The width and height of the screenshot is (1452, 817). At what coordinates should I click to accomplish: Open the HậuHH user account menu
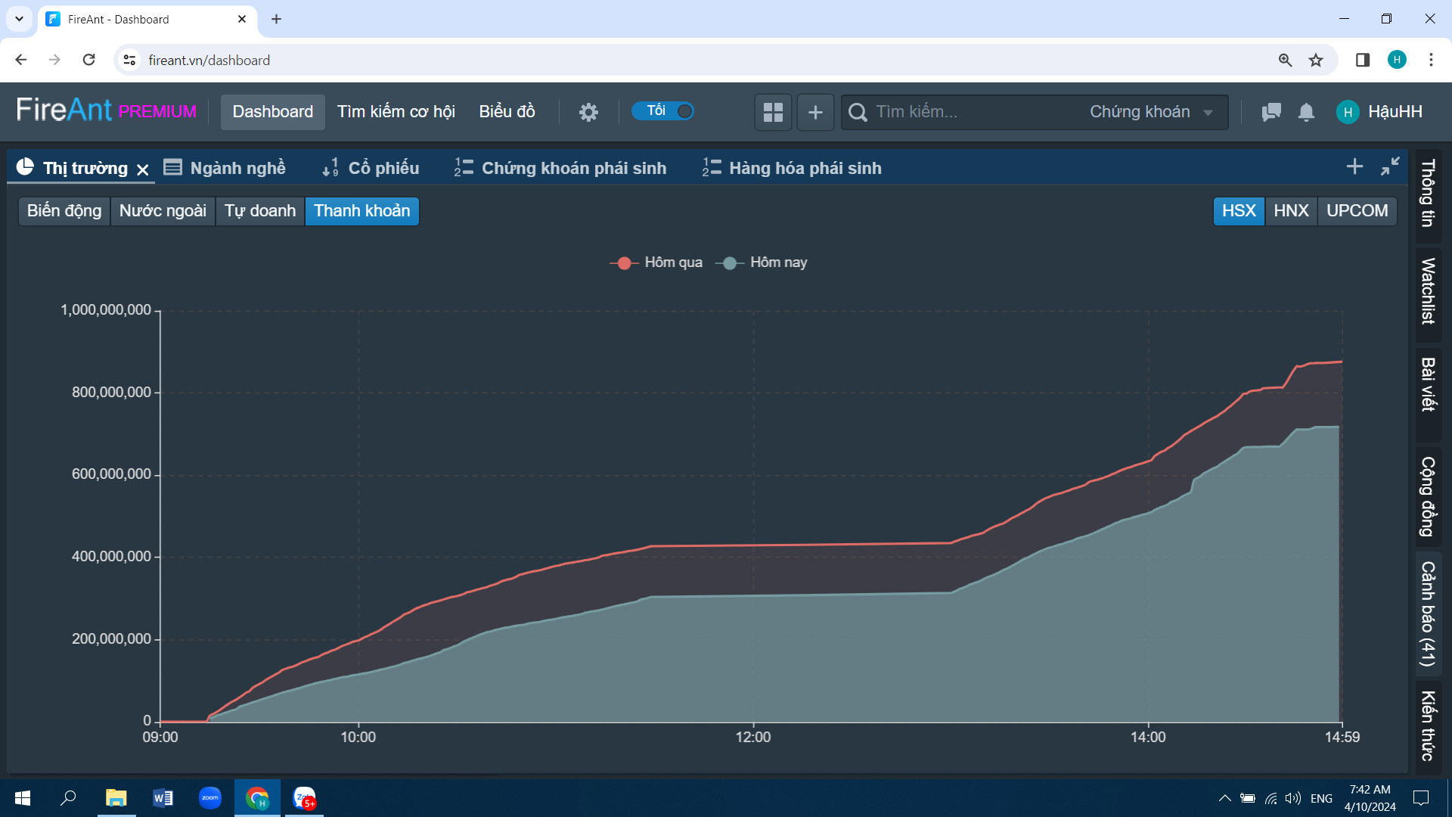pyautogui.click(x=1379, y=112)
